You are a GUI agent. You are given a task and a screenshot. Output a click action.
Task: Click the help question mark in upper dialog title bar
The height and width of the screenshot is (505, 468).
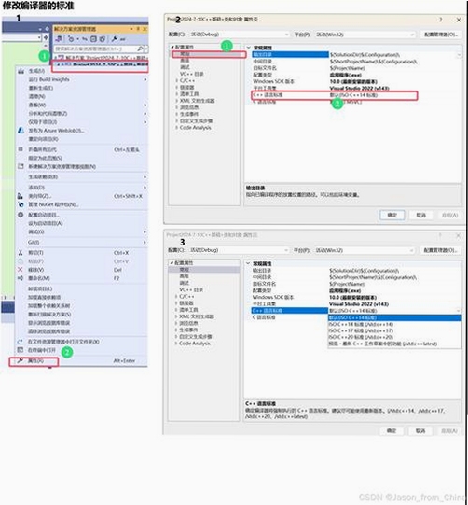coord(440,20)
